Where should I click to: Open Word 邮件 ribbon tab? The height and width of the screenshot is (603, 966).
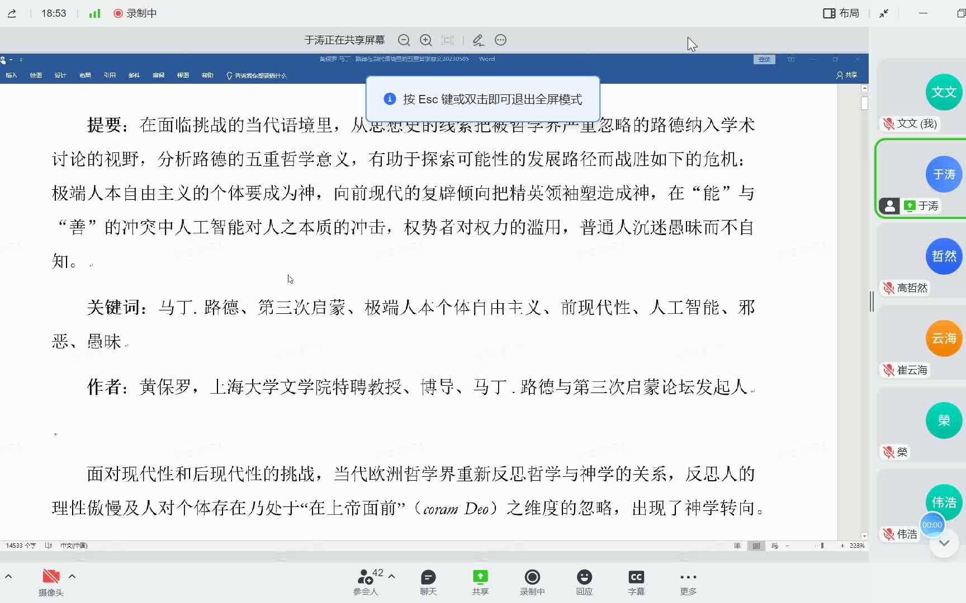[134, 75]
